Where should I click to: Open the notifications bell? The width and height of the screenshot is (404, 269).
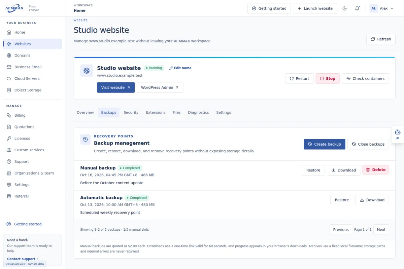coord(357,8)
